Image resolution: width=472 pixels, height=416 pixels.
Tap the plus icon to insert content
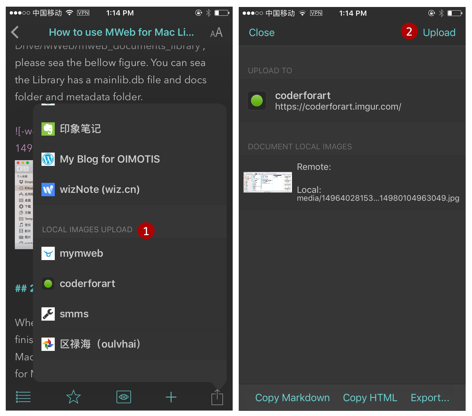pos(171,397)
